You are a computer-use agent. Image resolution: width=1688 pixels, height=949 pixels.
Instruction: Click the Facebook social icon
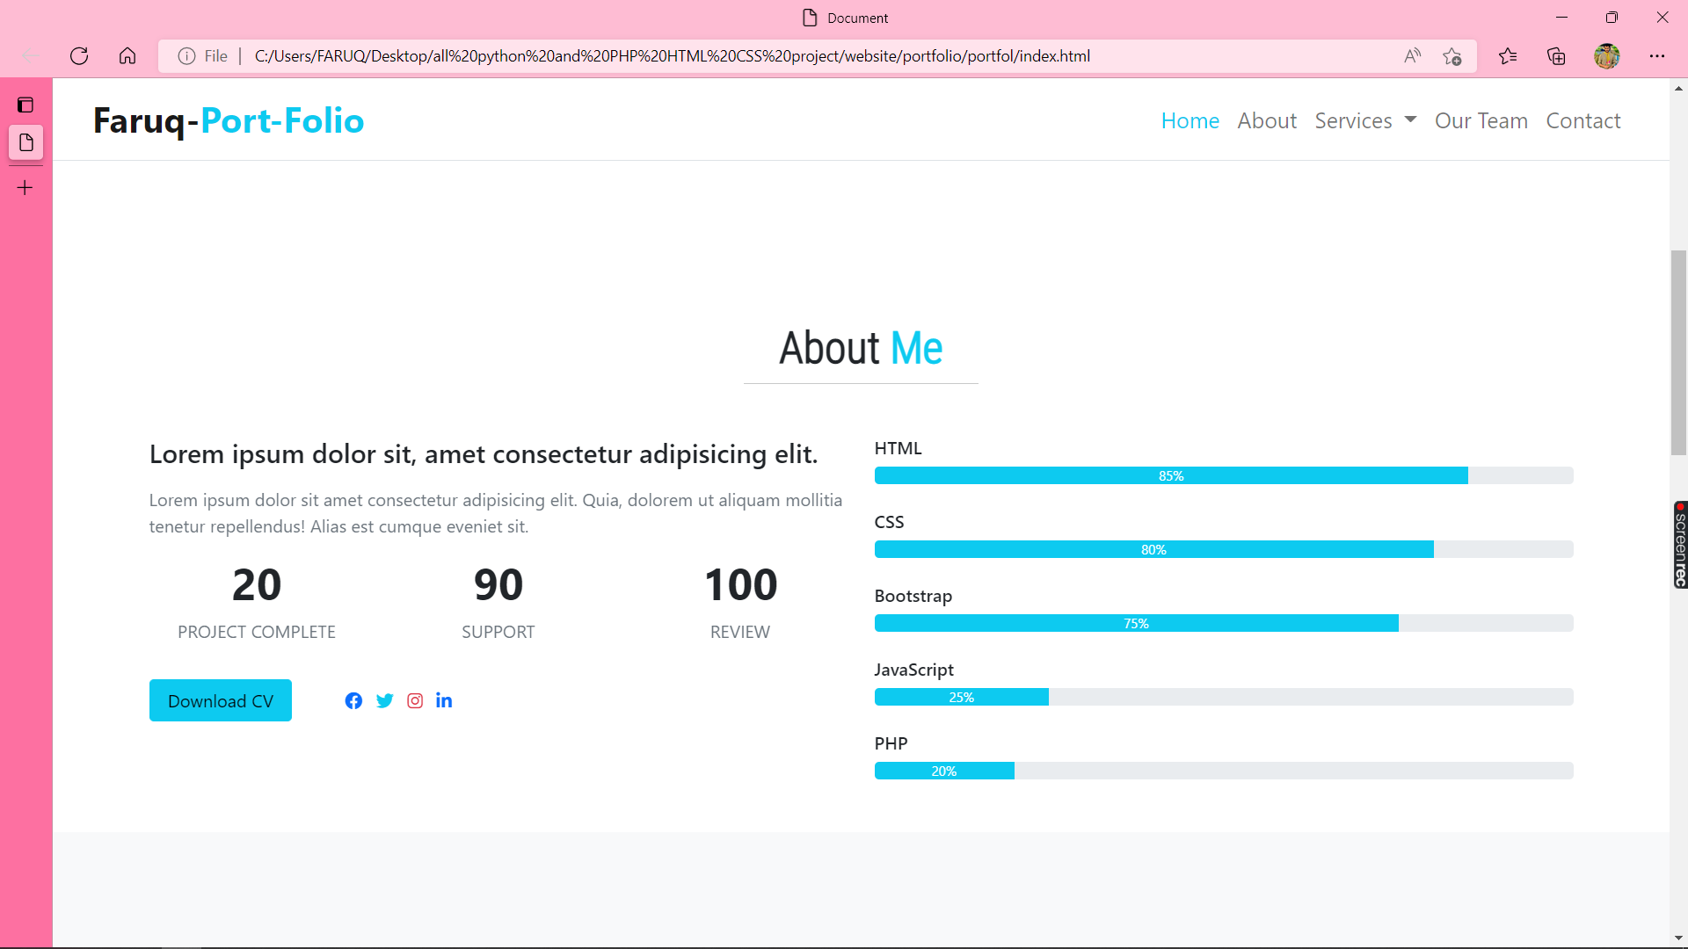point(353,700)
